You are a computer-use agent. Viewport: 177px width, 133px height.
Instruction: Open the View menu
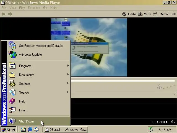12,8
